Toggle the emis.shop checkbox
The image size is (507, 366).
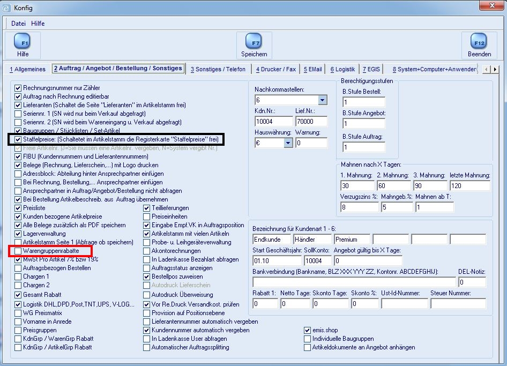click(x=307, y=330)
